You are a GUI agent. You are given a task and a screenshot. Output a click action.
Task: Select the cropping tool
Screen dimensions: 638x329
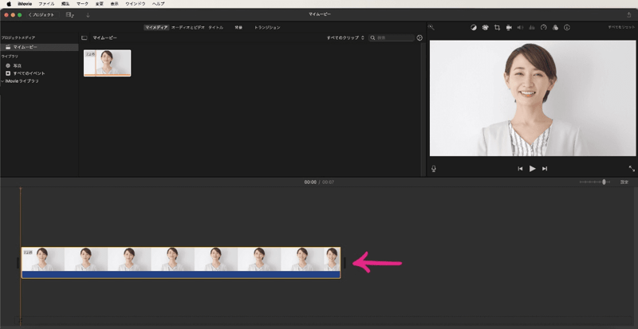coord(496,27)
